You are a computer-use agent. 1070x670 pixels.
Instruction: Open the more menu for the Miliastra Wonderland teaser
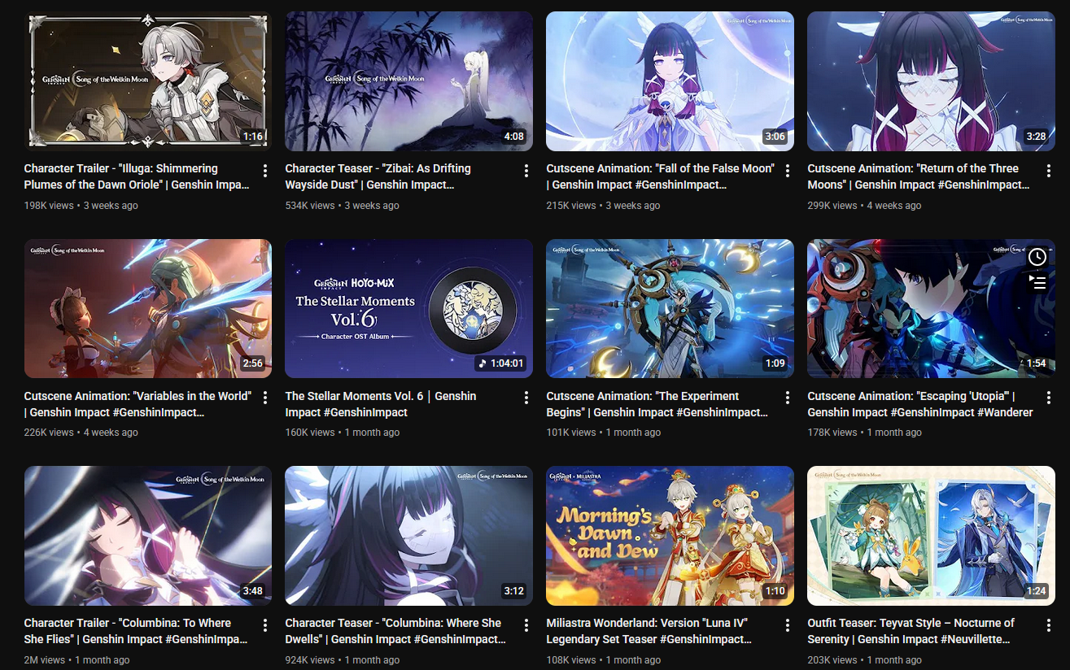tap(788, 625)
